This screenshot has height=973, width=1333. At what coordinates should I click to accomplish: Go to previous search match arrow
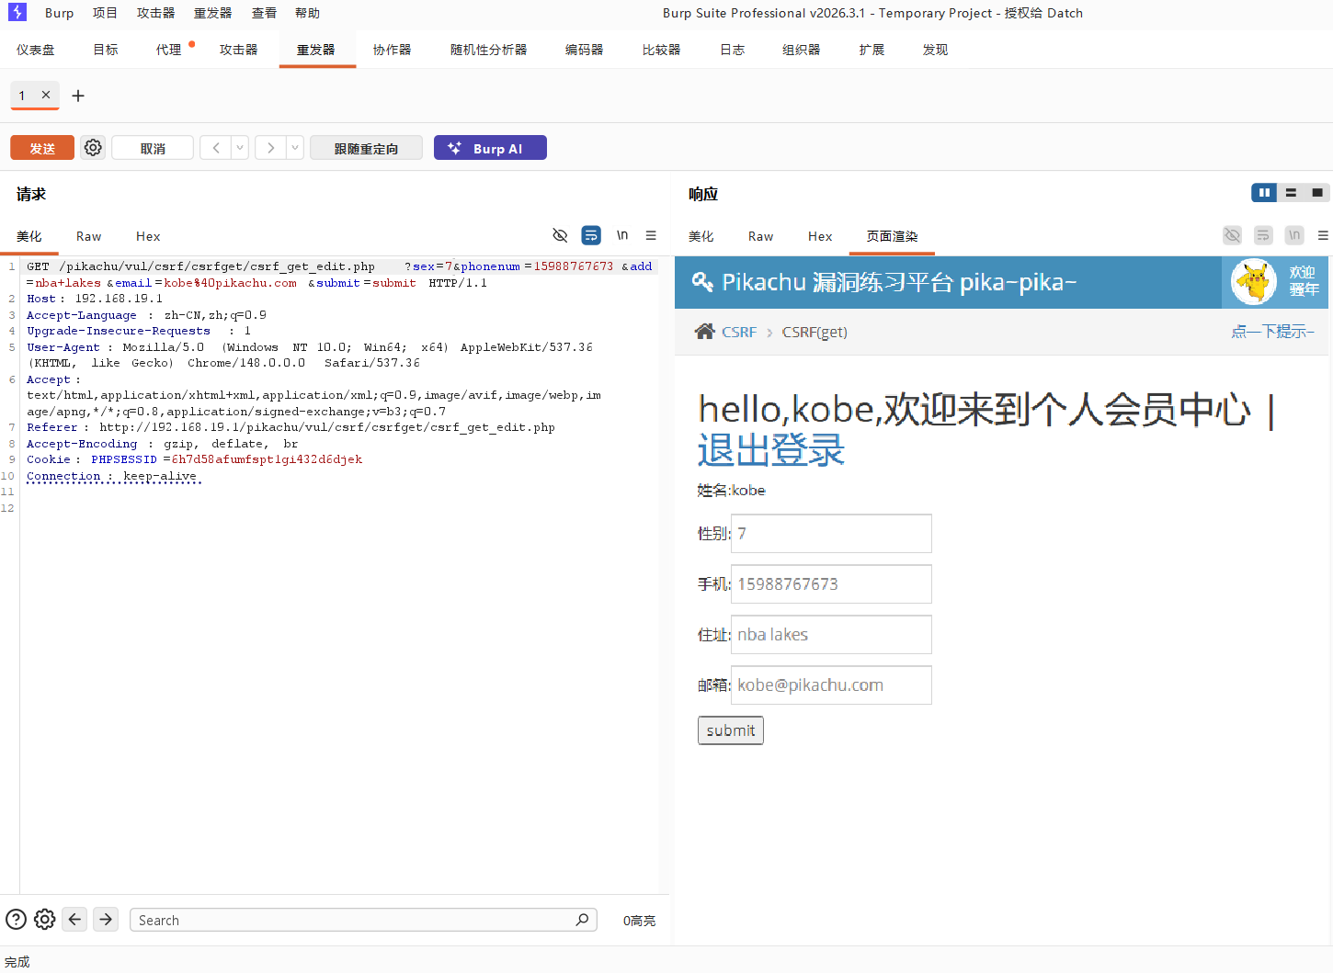75,919
